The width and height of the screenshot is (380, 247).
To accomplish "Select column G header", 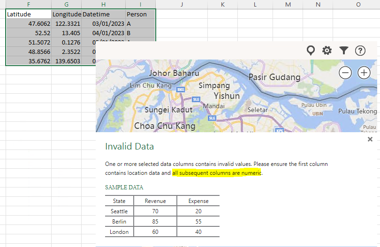I will click(67, 4).
